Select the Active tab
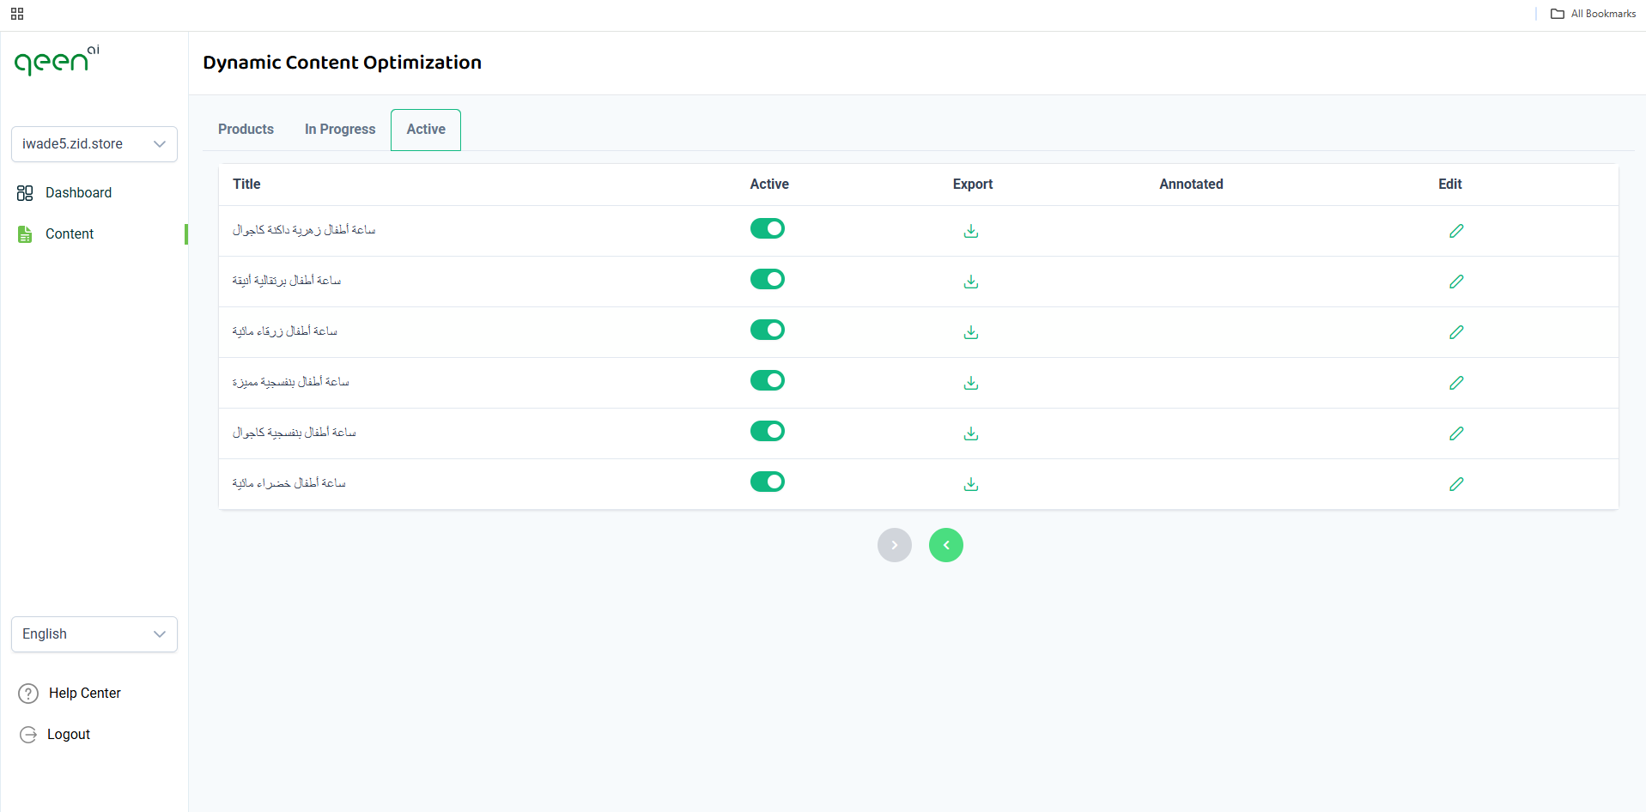Screen dimensions: 1646x812 (x=426, y=130)
